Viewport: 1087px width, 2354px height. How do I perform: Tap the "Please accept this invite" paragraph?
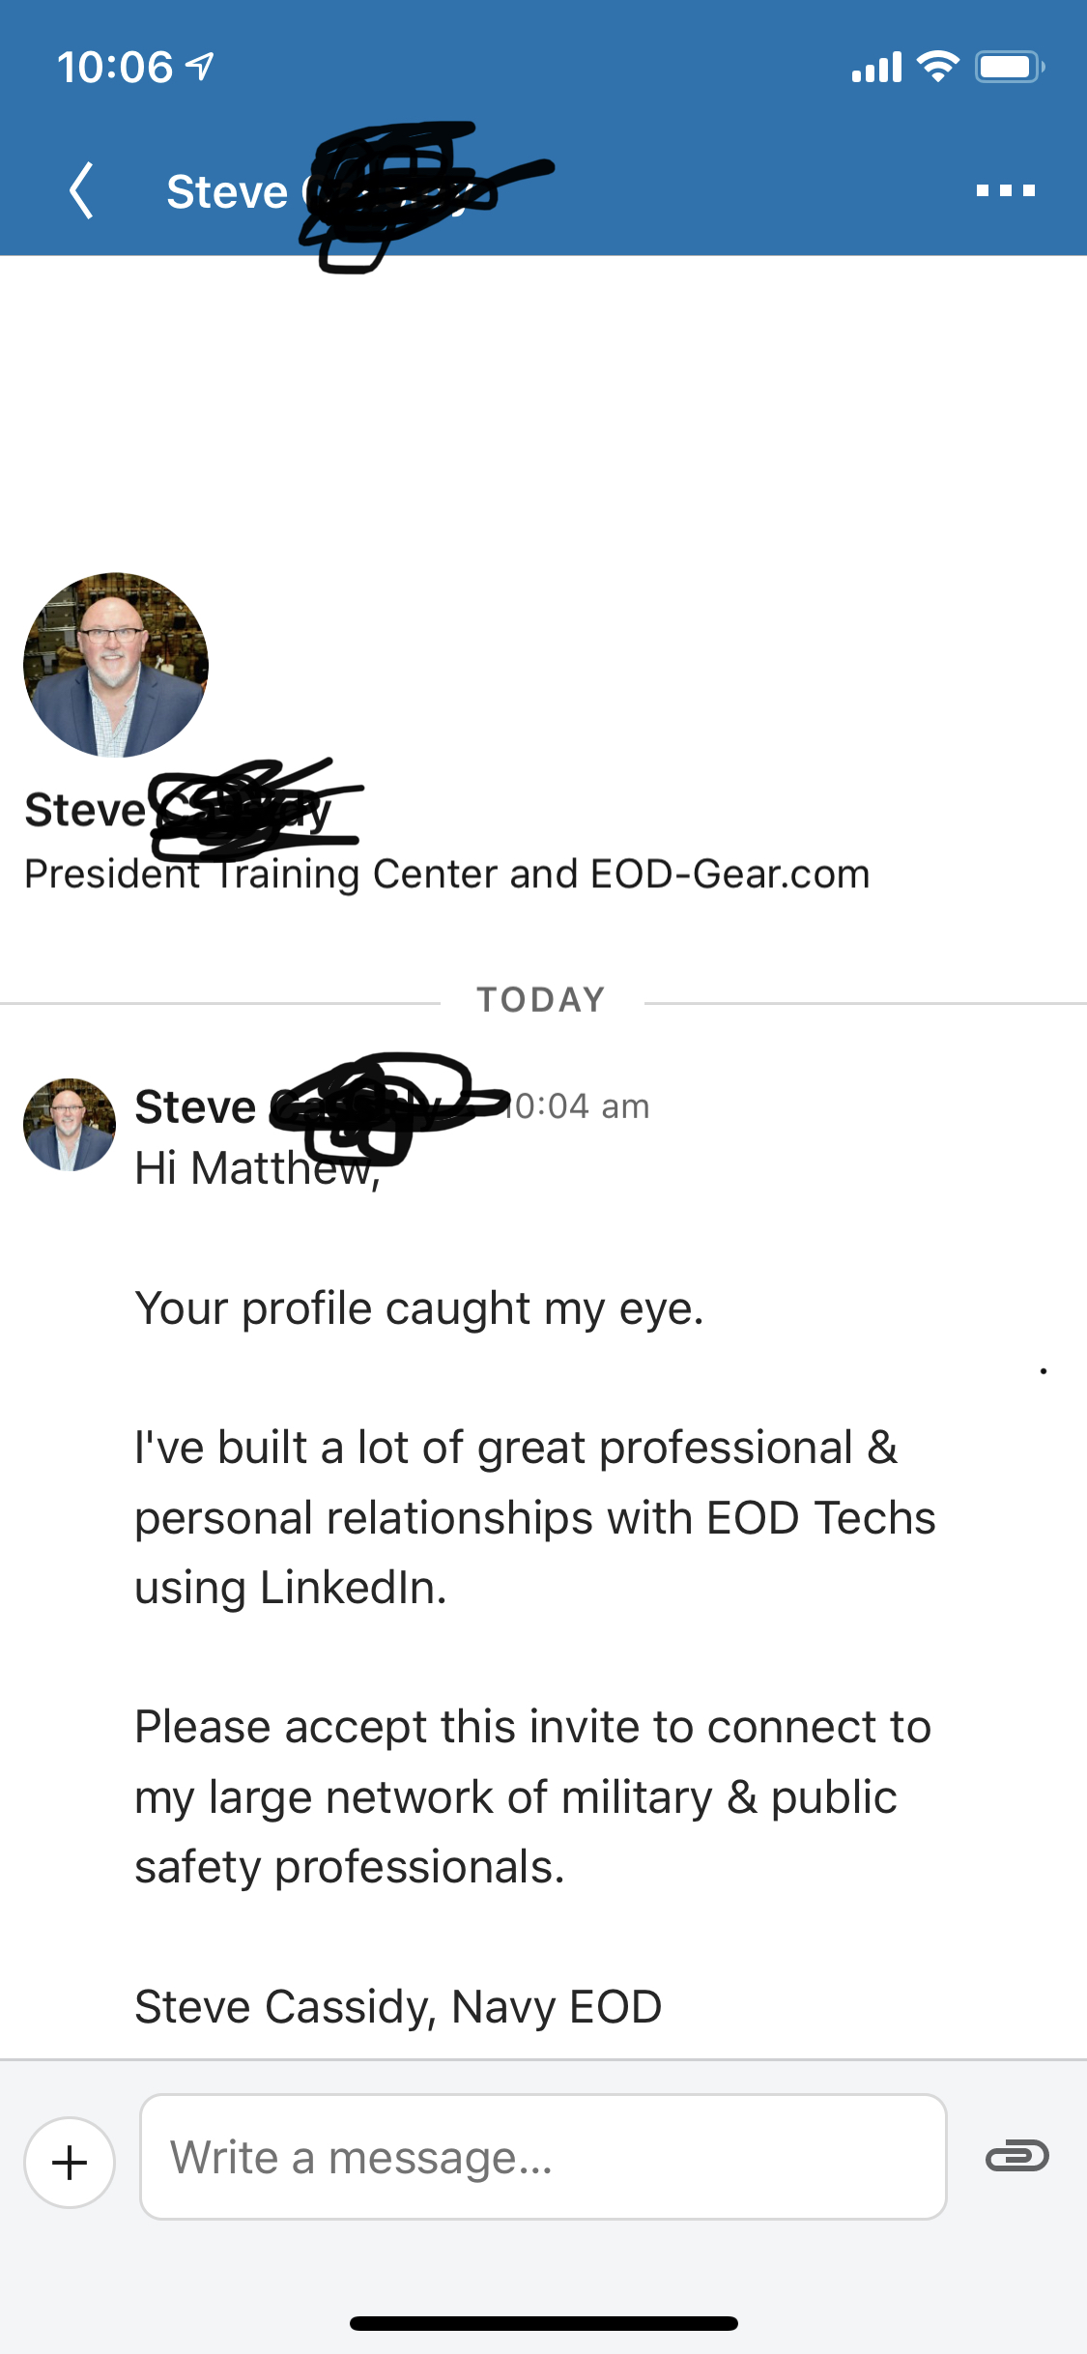532,1796
